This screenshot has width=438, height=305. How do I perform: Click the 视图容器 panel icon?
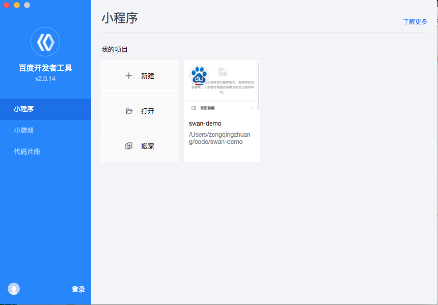click(x=194, y=108)
